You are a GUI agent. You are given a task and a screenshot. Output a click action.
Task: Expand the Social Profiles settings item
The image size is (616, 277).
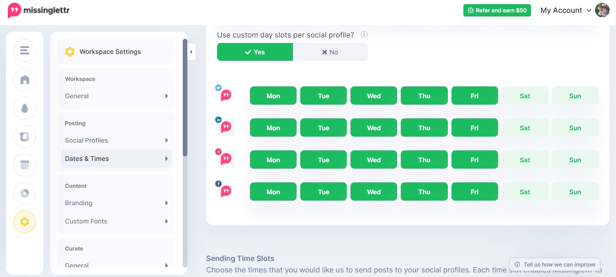pyautogui.click(x=117, y=140)
